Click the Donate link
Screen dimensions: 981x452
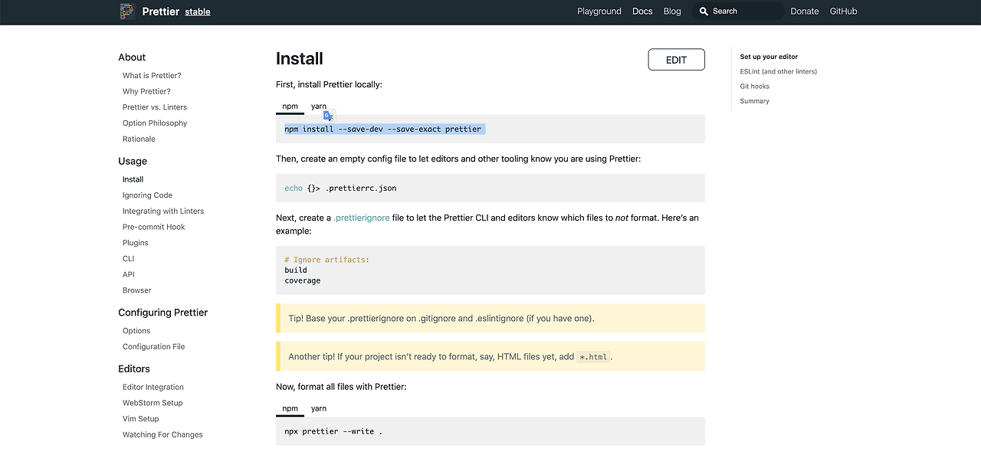pyautogui.click(x=805, y=11)
